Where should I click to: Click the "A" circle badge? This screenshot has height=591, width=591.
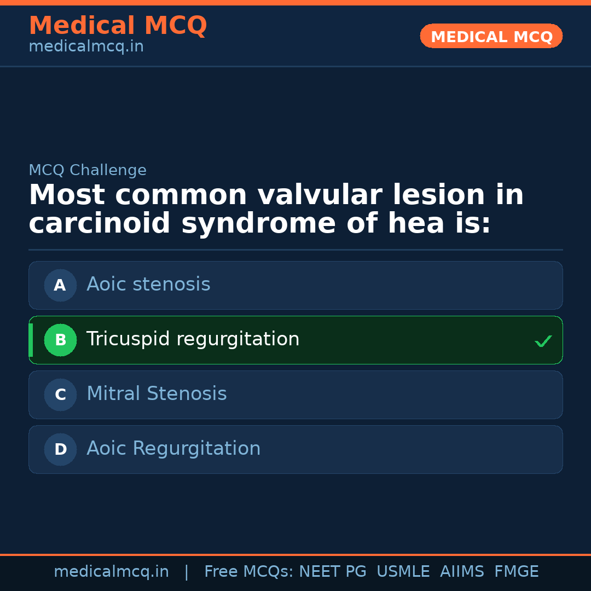(60, 285)
